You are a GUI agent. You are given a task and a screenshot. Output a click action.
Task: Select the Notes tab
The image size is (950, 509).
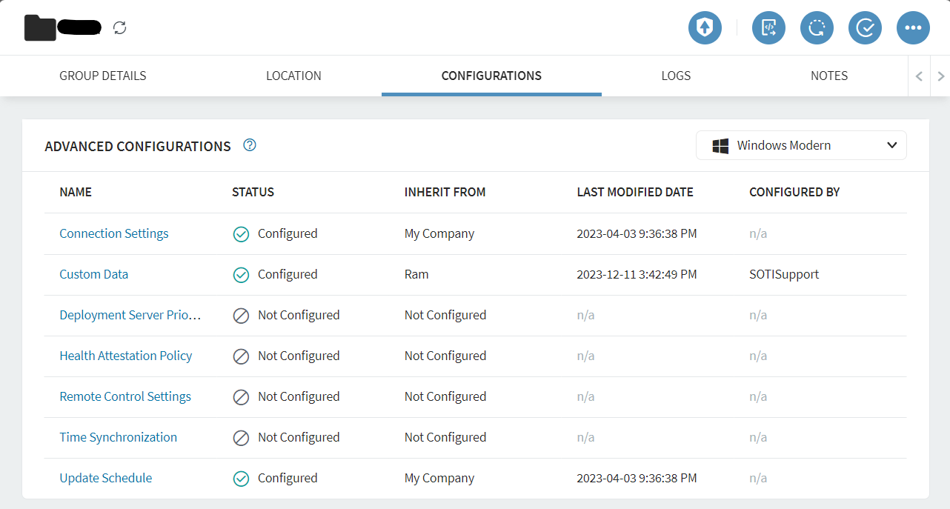coord(828,76)
